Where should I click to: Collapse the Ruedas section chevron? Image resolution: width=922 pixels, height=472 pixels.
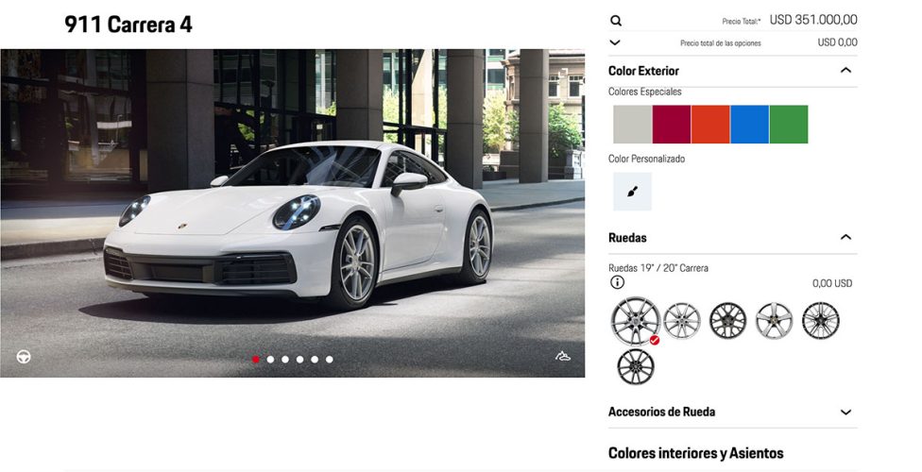[x=845, y=238]
